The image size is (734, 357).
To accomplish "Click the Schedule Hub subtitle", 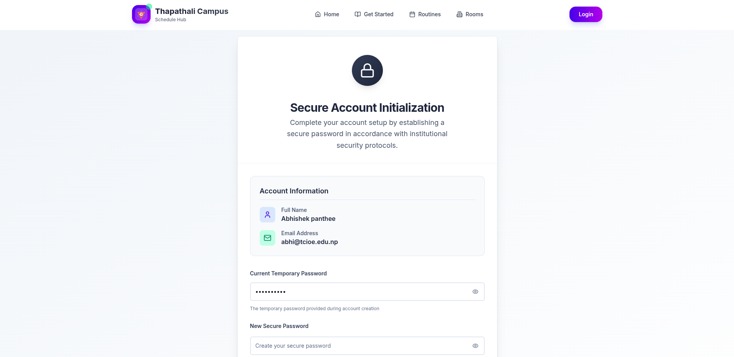I will click(x=171, y=20).
